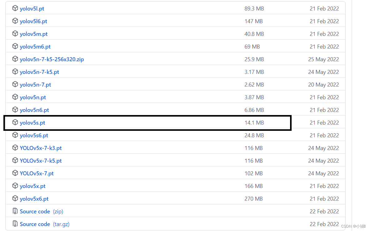Click the package icon beside yolov5n-7.pt
The width and height of the screenshot is (370, 231).
point(15,84)
